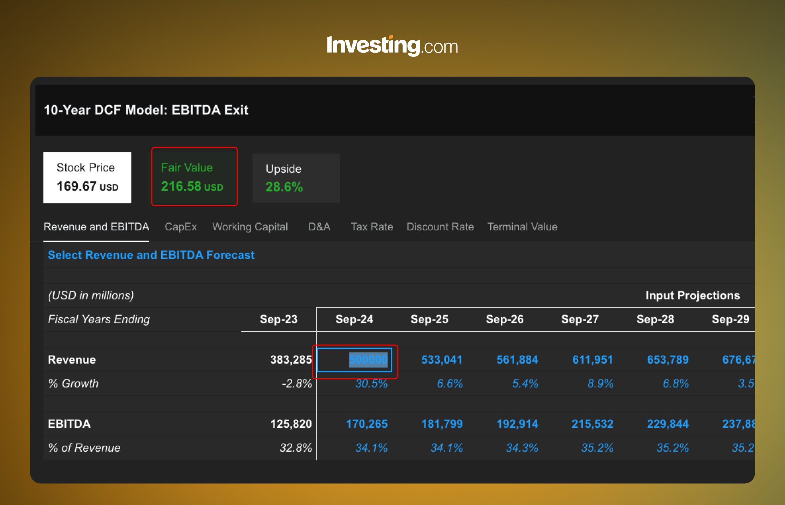This screenshot has width=785, height=505.
Task: Select Sep-26 EBITDA value 192,914
Action: 517,424
